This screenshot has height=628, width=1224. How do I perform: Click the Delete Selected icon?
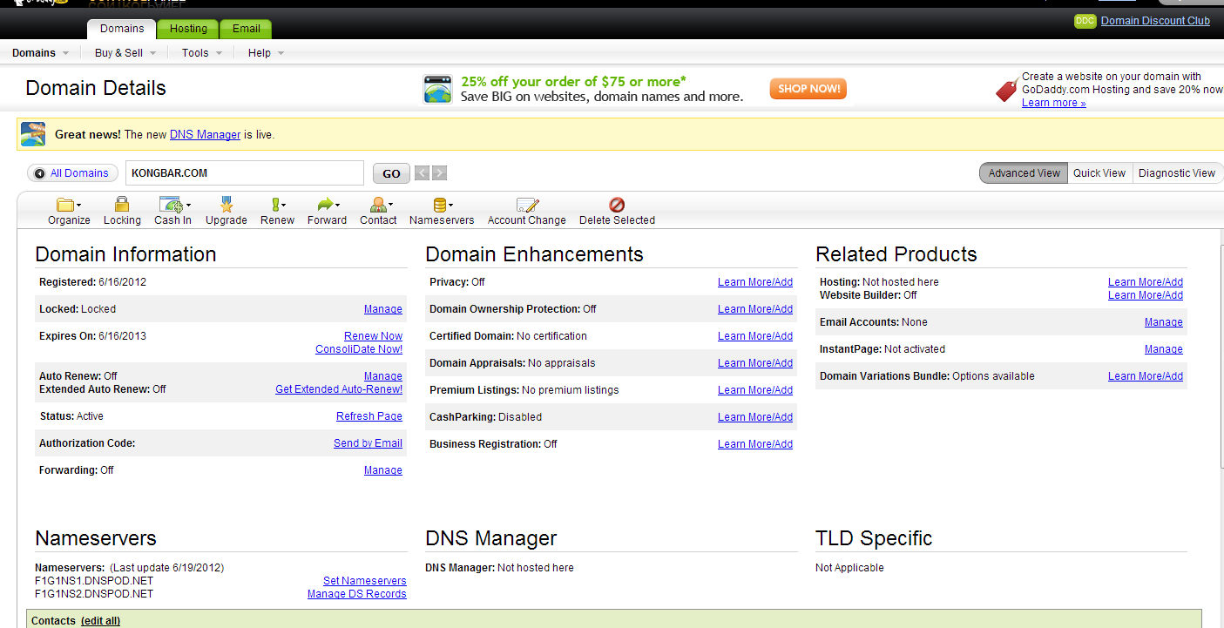click(x=617, y=205)
